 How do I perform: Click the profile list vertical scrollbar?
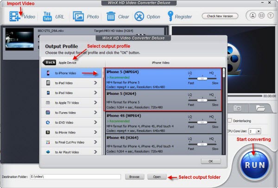click(224, 111)
